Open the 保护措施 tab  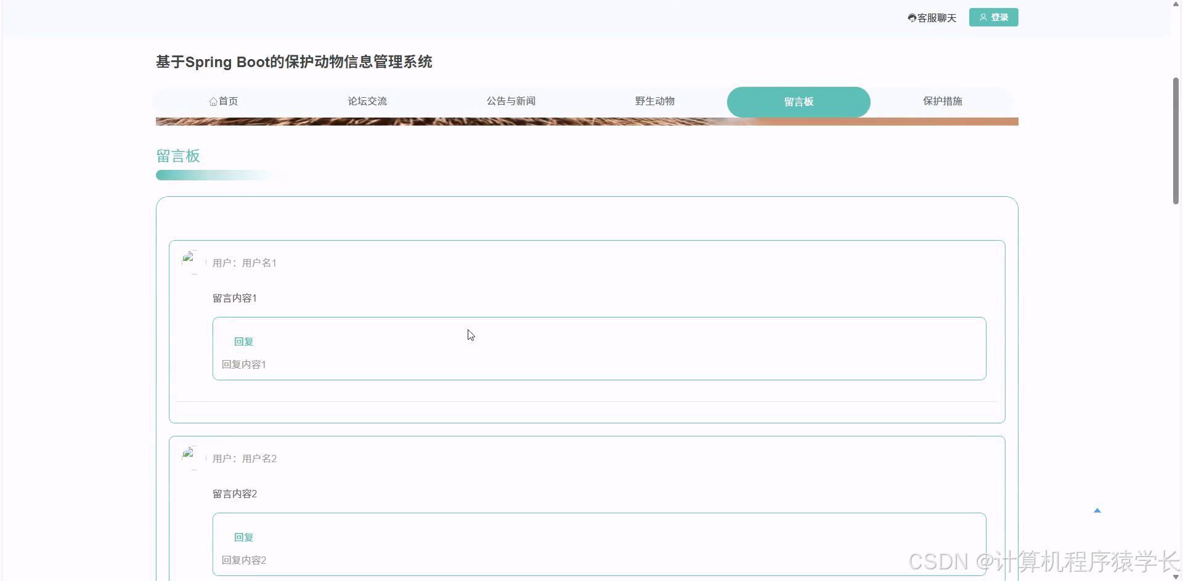[943, 101]
